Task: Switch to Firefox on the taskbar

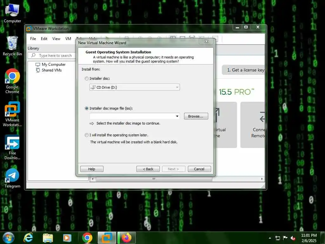Action: tap(127, 238)
